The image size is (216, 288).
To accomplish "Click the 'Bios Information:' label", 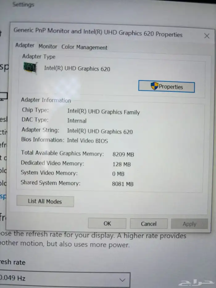I will [x=43, y=140].
